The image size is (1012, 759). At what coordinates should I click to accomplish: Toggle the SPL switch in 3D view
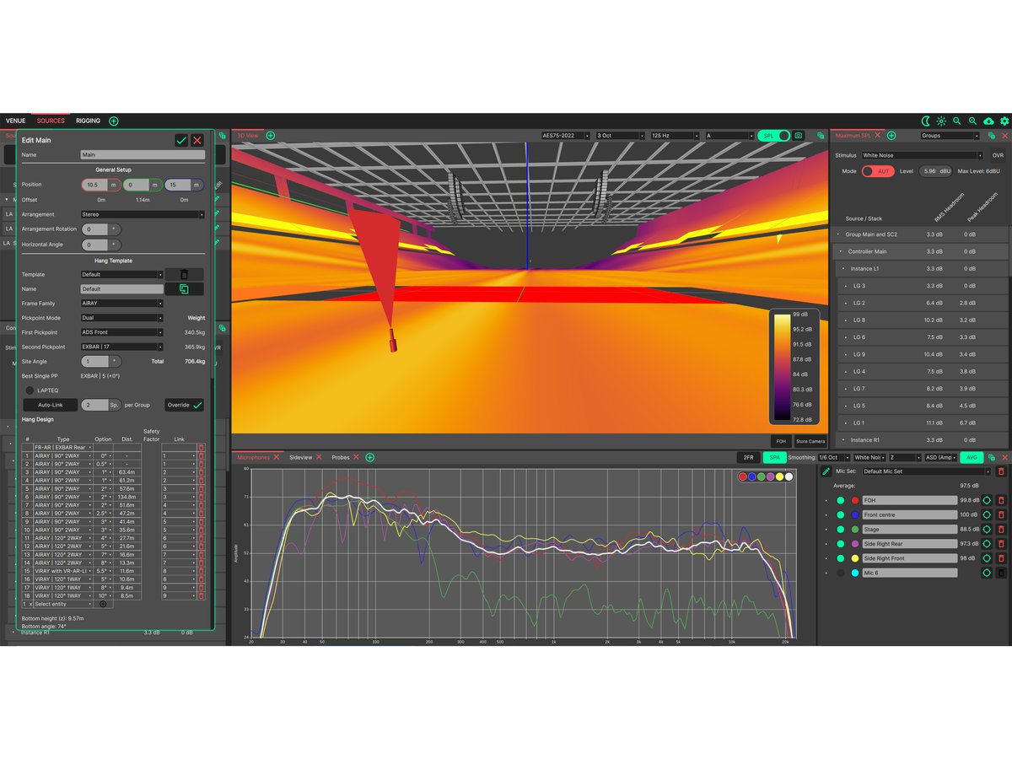pyautogui.click(x=773, y=135)
